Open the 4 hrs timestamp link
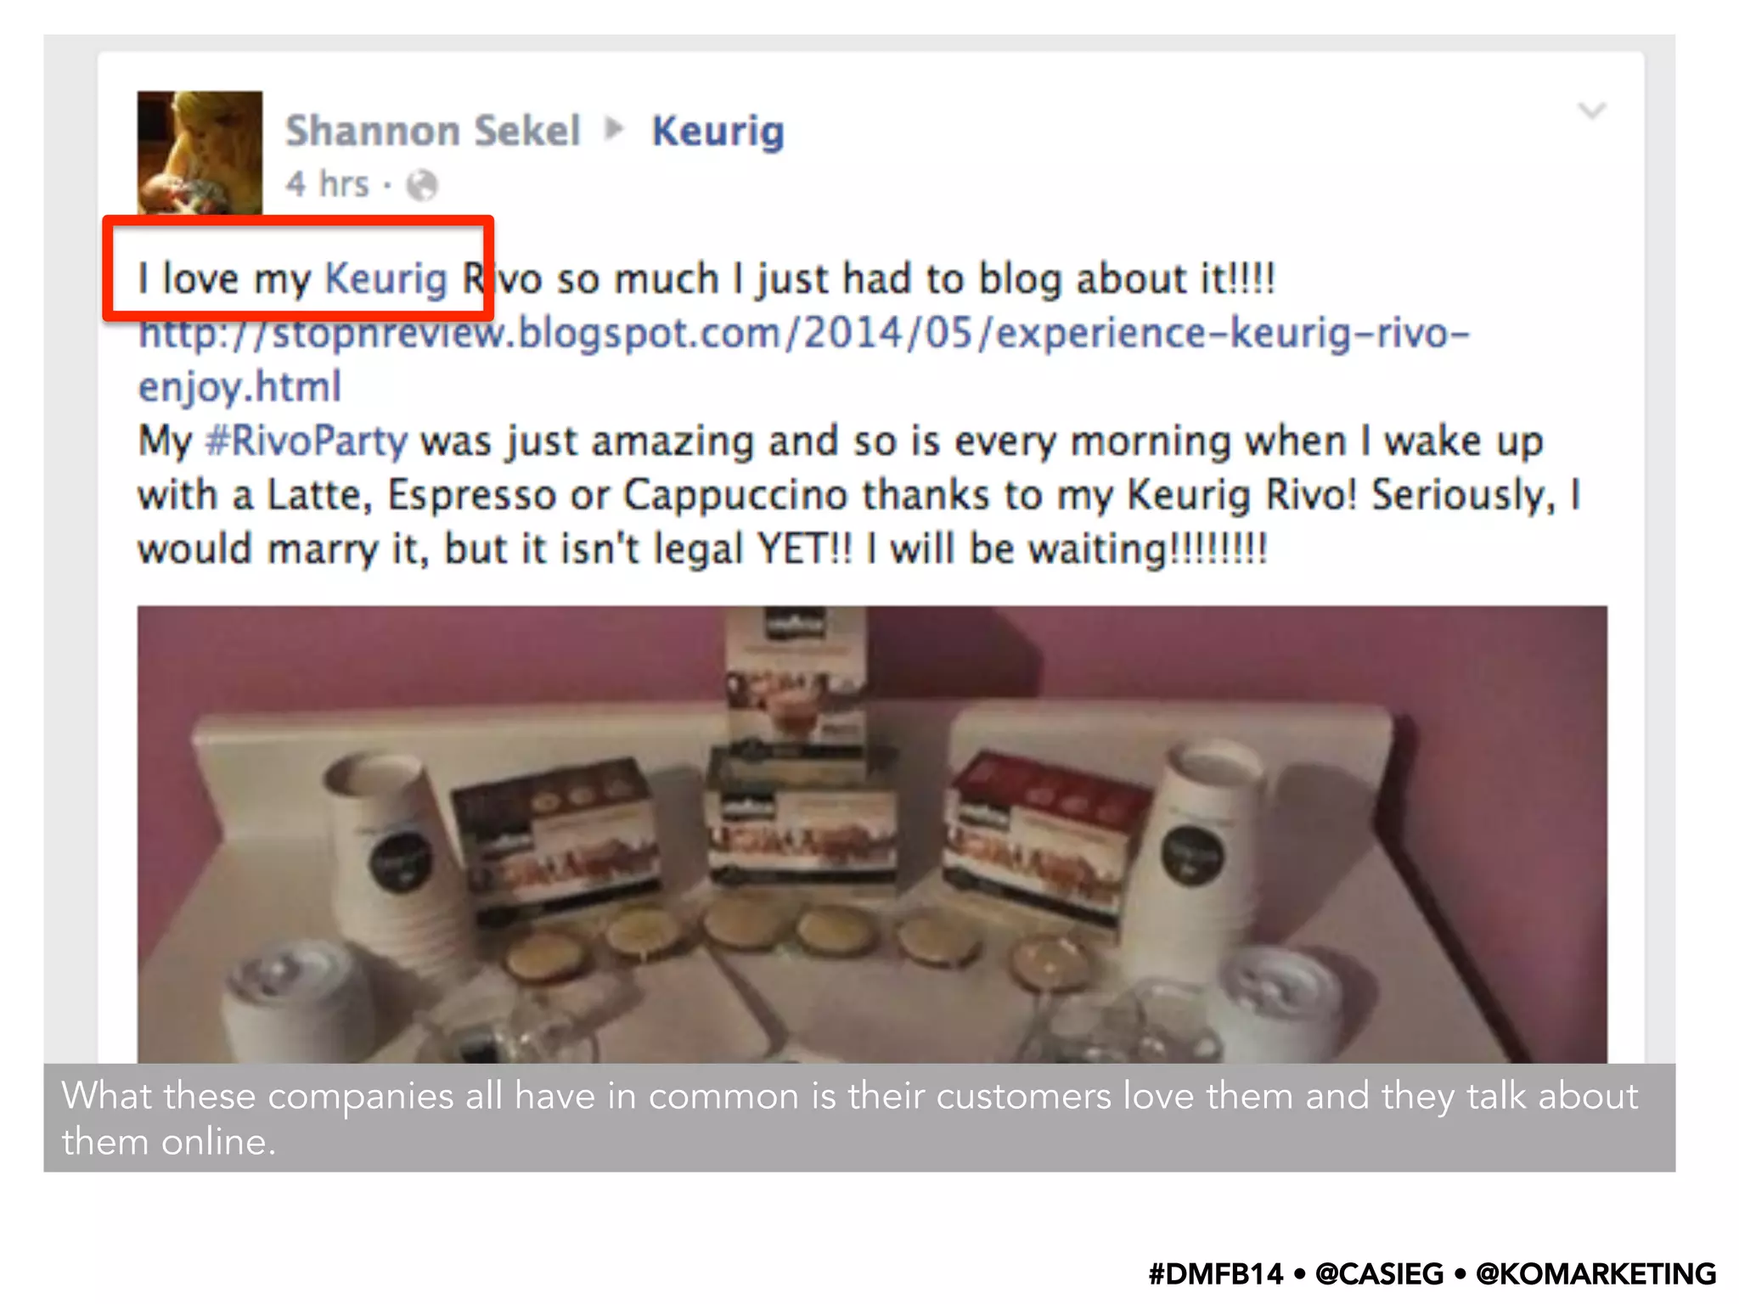1739x1304 pixels. tap(328, 183)
